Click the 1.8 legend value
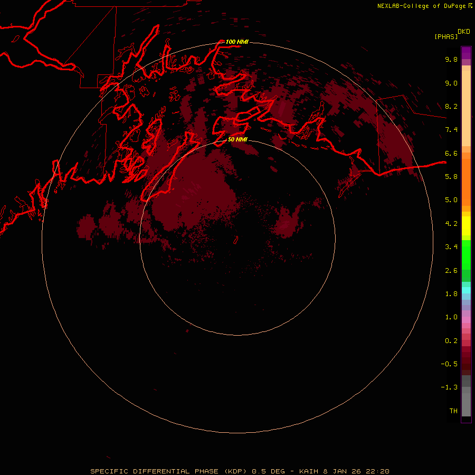The height and width of the screenshot is (475, 475). [x=451, y=294]
